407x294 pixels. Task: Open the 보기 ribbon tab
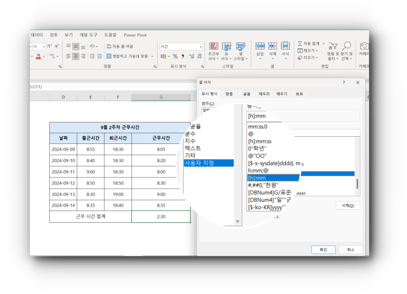(69, 35)
